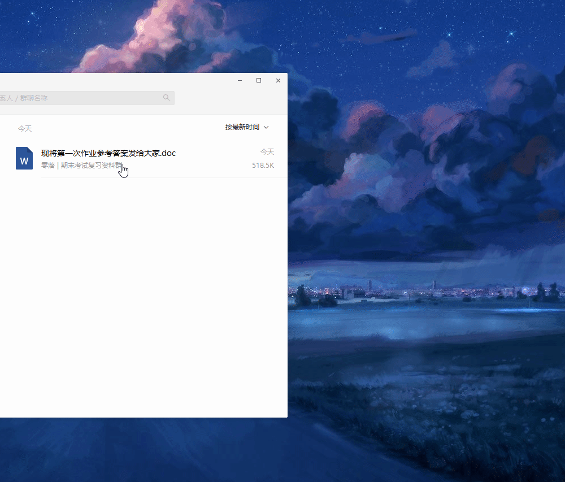Viewport: 565px width, 482px height.
Task: Maximize the file manager window
Action: coord(259,81)
